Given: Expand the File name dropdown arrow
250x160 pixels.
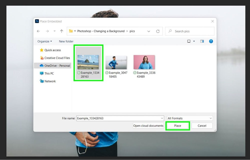Looking at the screenshot, I should pos(162,118).
